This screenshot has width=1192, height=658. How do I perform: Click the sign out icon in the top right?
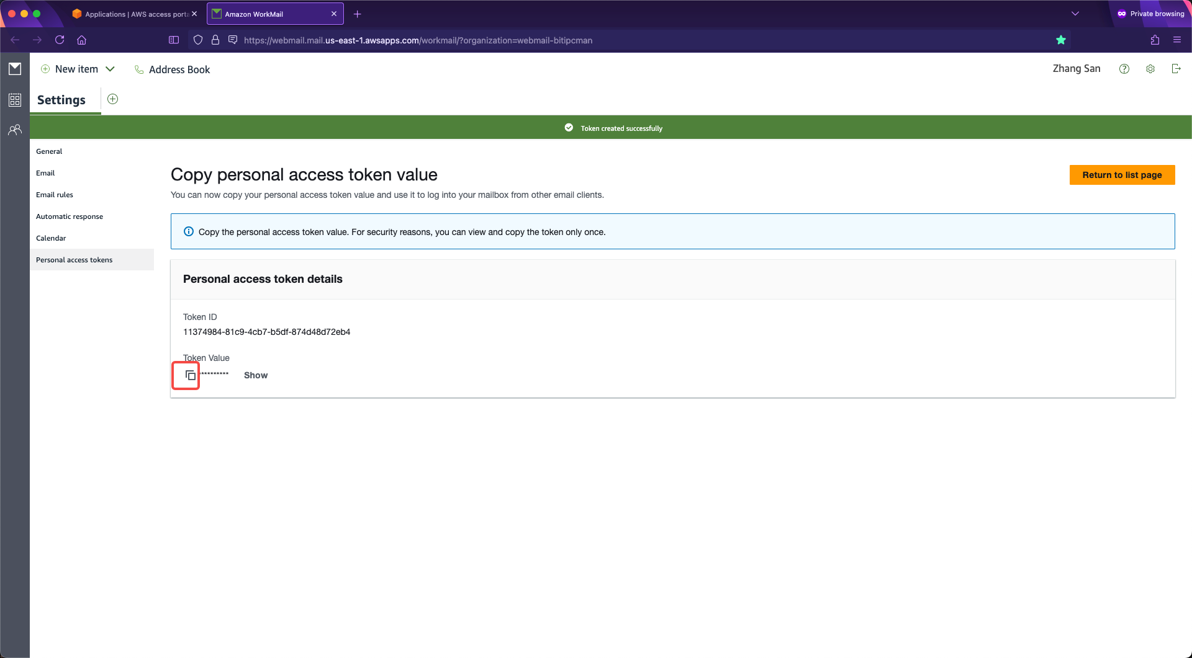coord(1176,69)
